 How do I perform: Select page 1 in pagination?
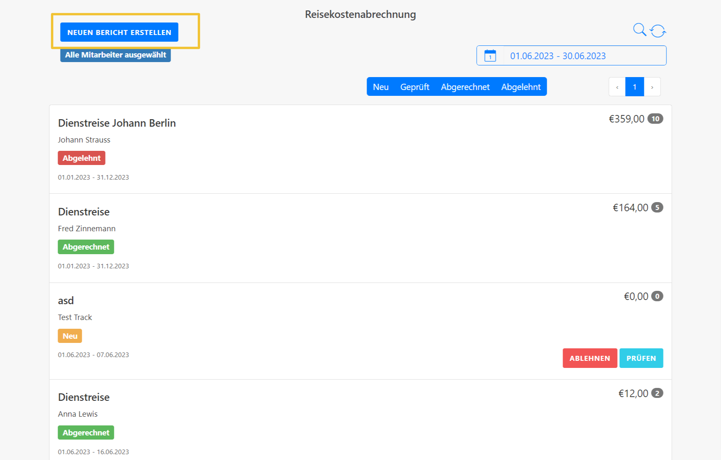coord(635,87)
